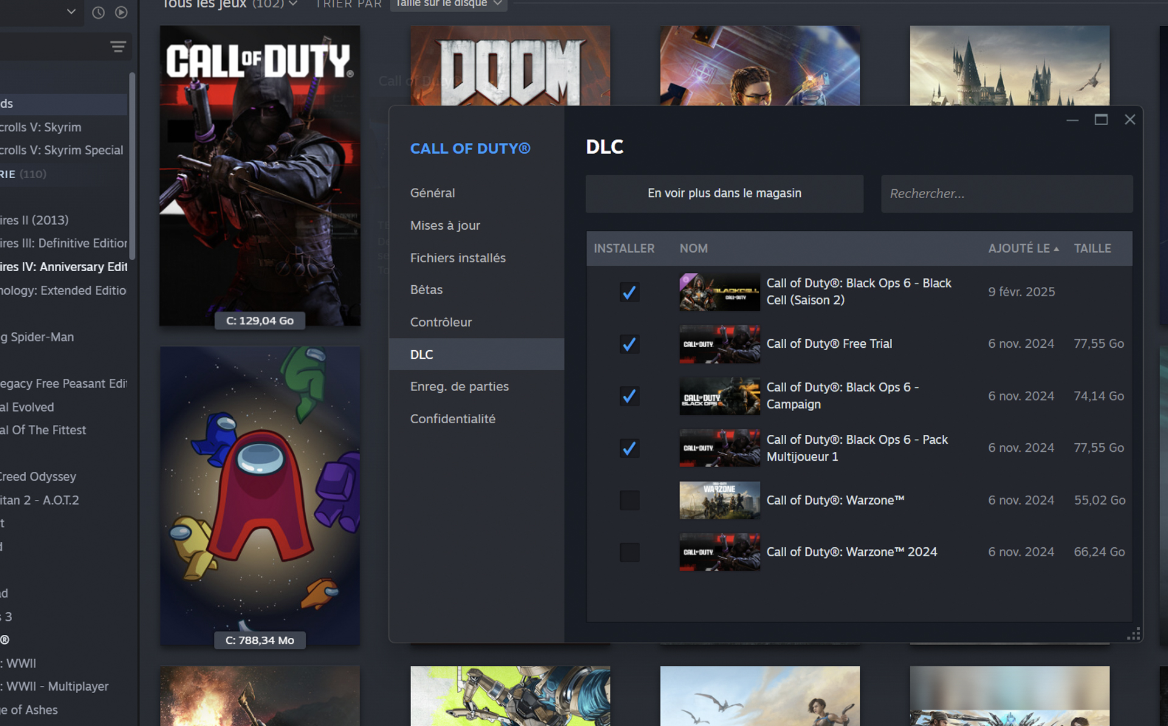1168x726 pixels.
Task: Sort DLC list by AJOUTÉ LE column
Action: pos(1023,248)
